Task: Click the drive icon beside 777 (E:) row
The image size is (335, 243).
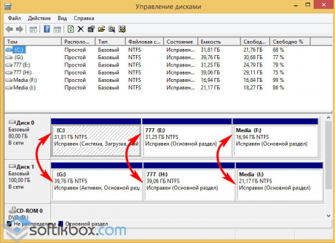Action: coord(9,65)
